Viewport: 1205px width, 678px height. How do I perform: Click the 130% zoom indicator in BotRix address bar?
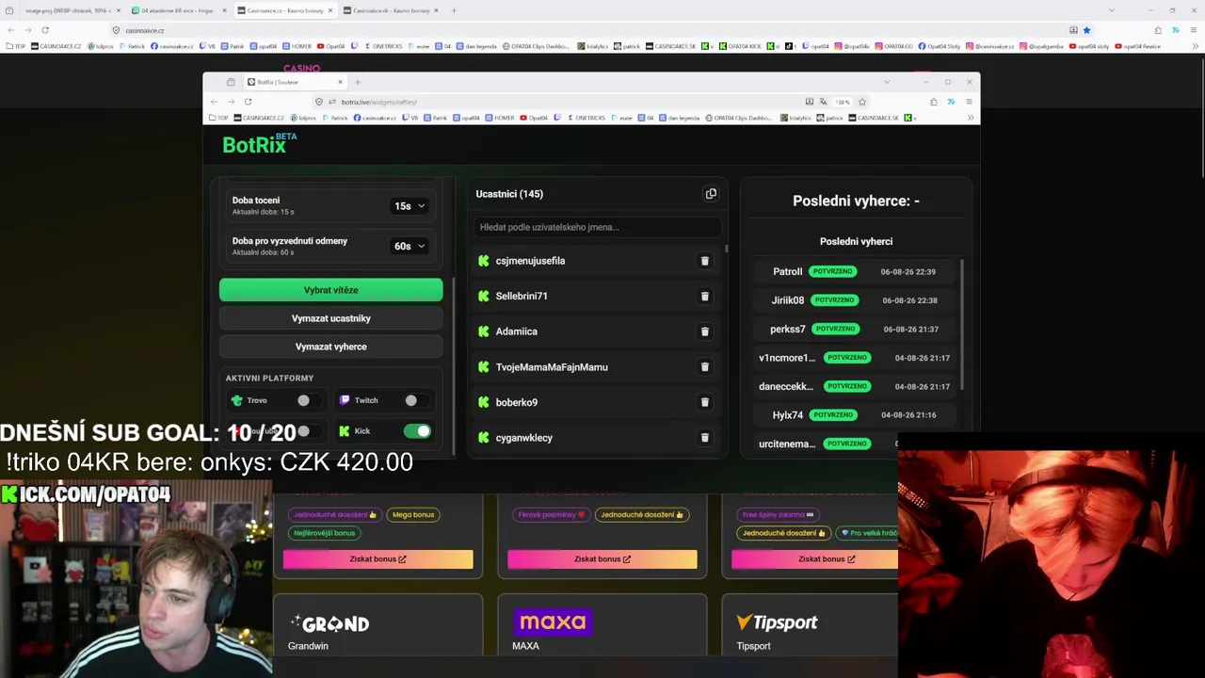point(843,102)
